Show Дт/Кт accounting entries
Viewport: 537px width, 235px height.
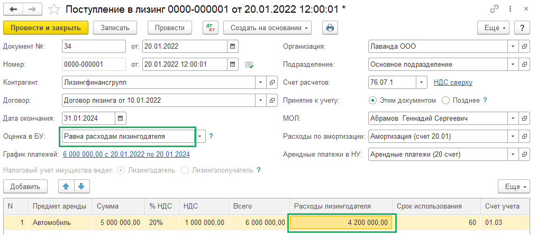tap(210, 28)
